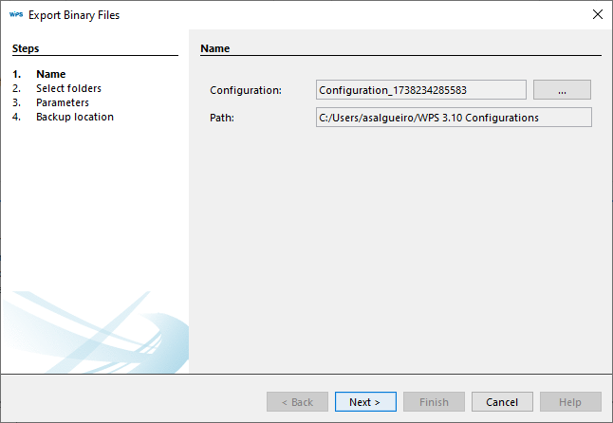This screenshot has width=613, height=423.
Task: Click the Name heading in right panel
Action: [x=215, y=47]
